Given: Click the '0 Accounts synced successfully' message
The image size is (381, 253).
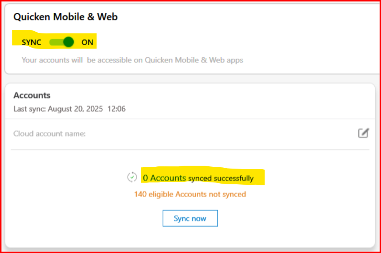Looking at the screenshot, I should tap(198, 178).
